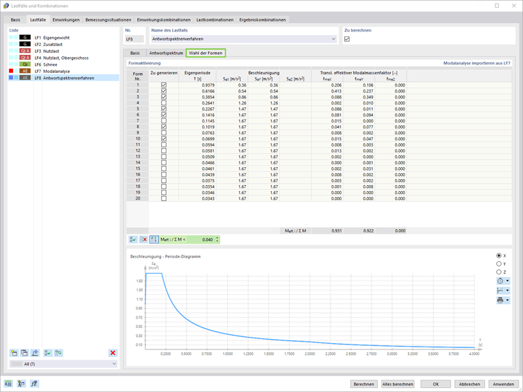Expand the 'All (7)' filter dropdown
This screenshot has width=523, height=392.
pos(113,364)
